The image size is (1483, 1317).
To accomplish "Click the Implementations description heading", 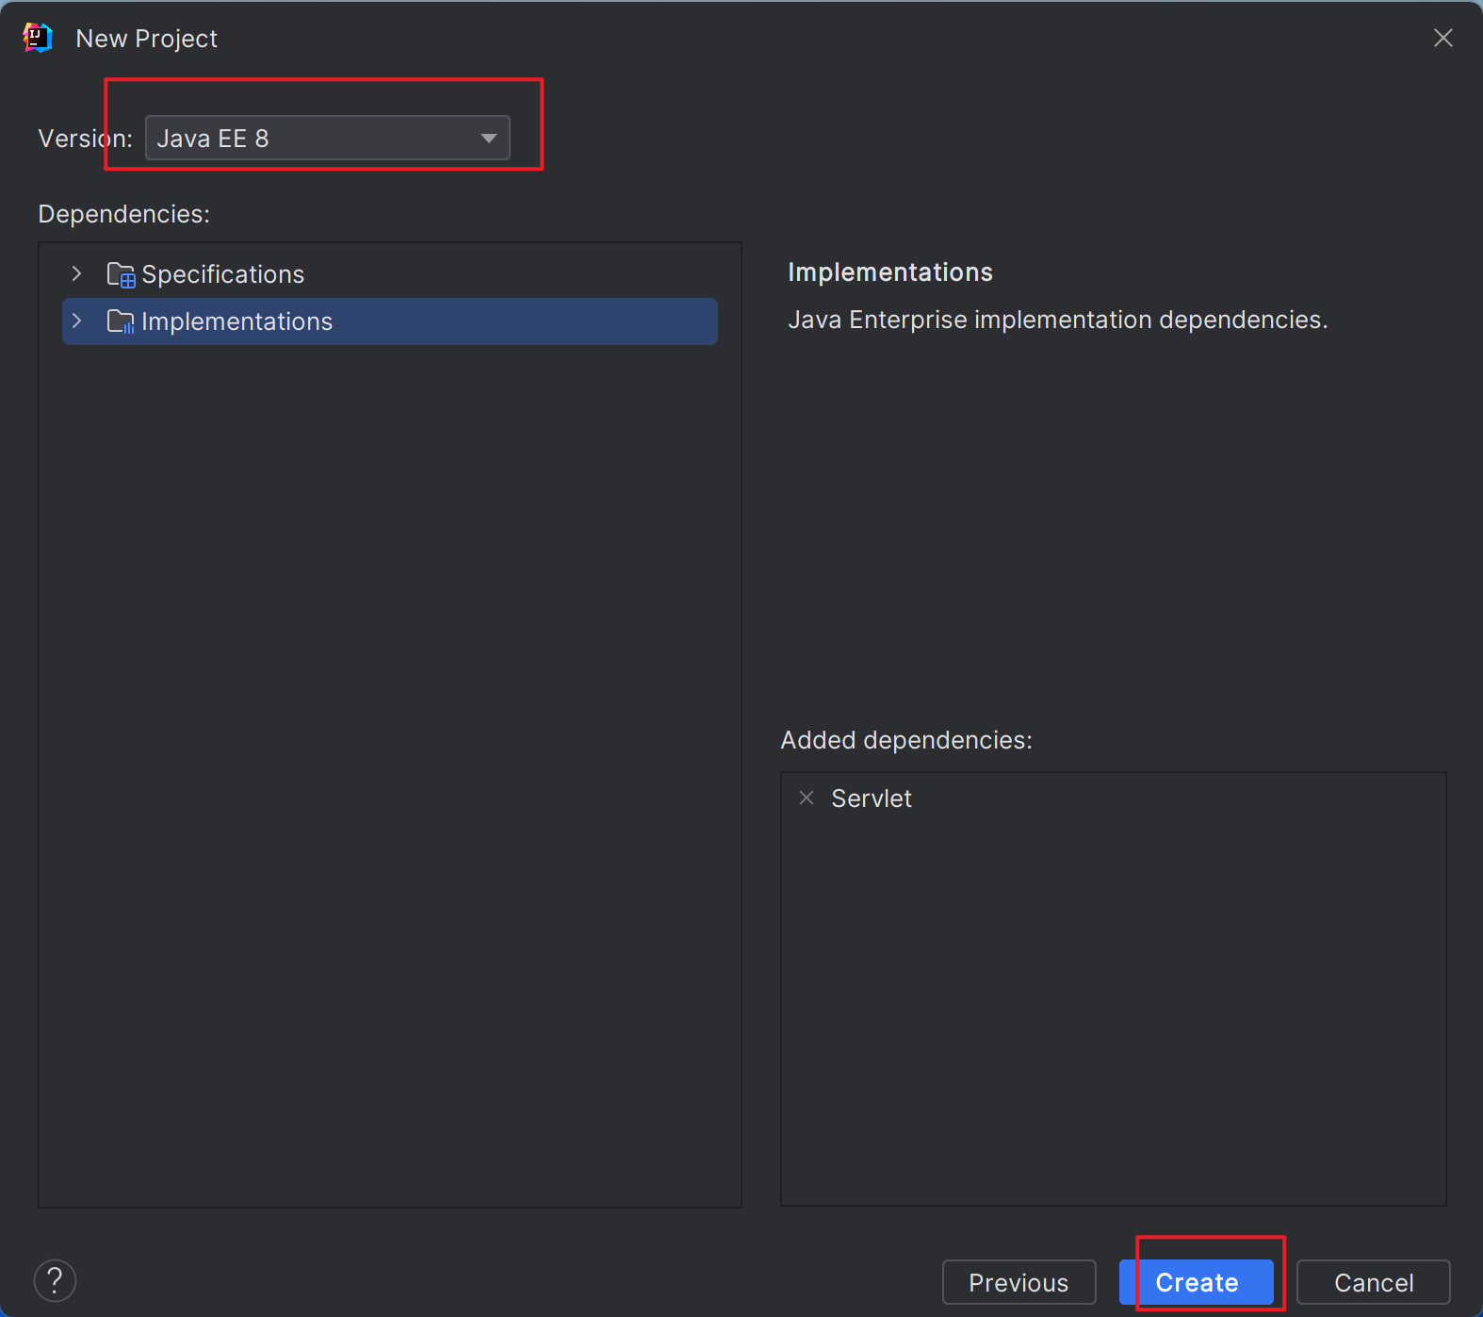I will pos(890,272).
